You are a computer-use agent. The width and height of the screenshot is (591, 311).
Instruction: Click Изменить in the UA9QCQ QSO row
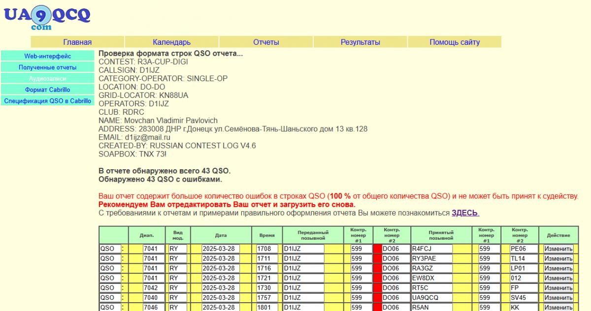[558, 298]
